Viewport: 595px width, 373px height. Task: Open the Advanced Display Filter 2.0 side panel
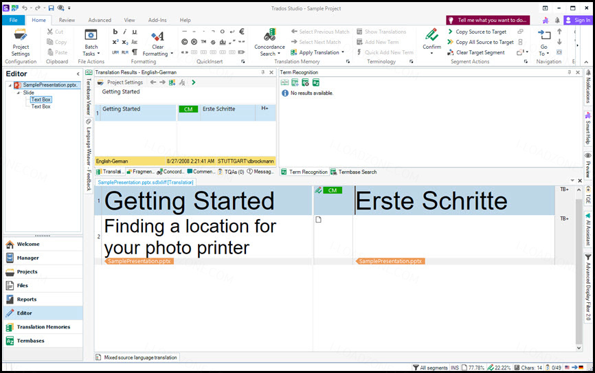[588, 287]
